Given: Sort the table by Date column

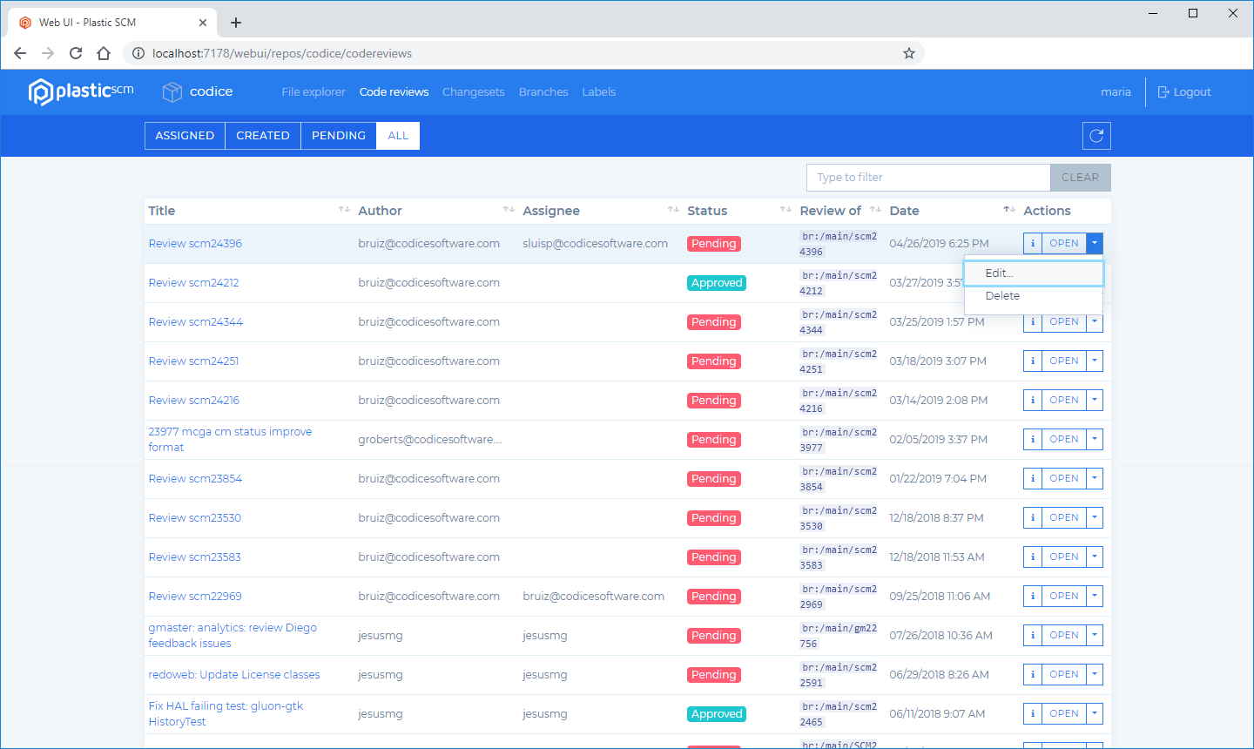Looking at the screenshot, I should [1009, 210].
